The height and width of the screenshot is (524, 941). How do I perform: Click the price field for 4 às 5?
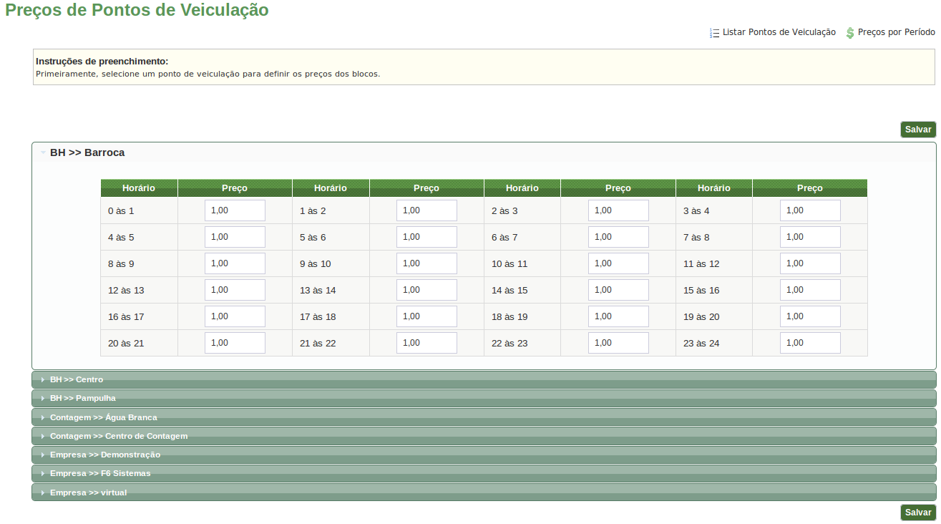point(235,237)
